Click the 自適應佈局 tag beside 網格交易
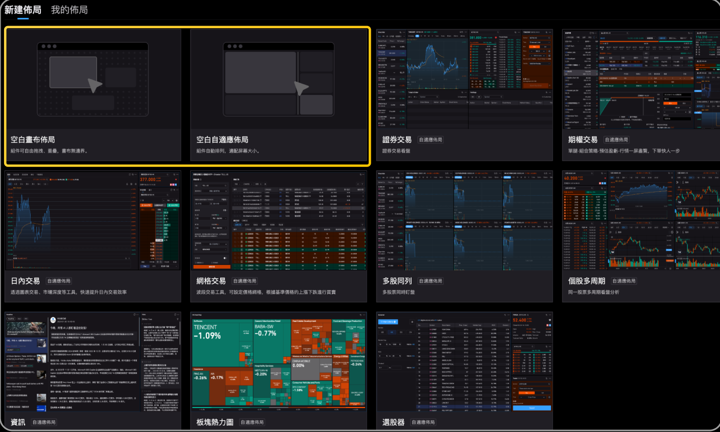The width and height of the screenshot is (720, 432). [x=245, y=281]
